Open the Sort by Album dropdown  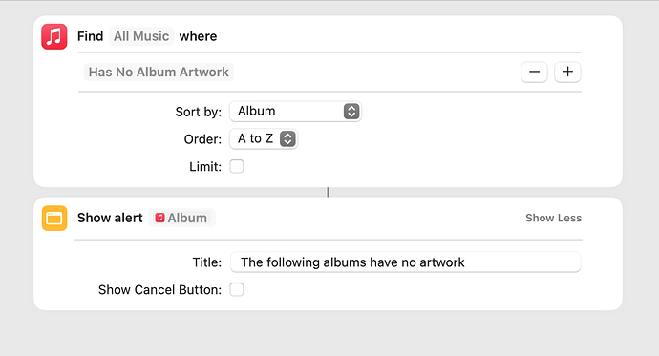tap(295, 112)
